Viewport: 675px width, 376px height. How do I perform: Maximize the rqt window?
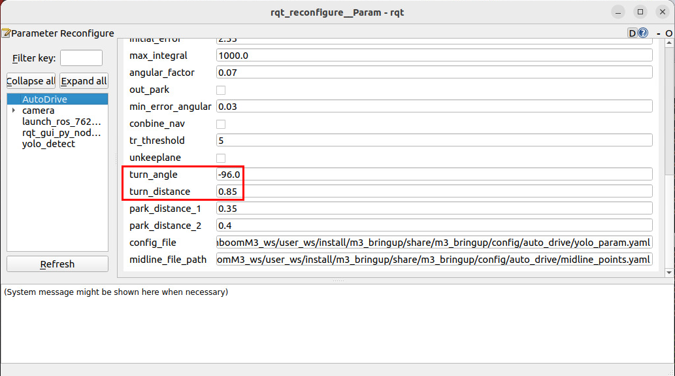point(640,12)
